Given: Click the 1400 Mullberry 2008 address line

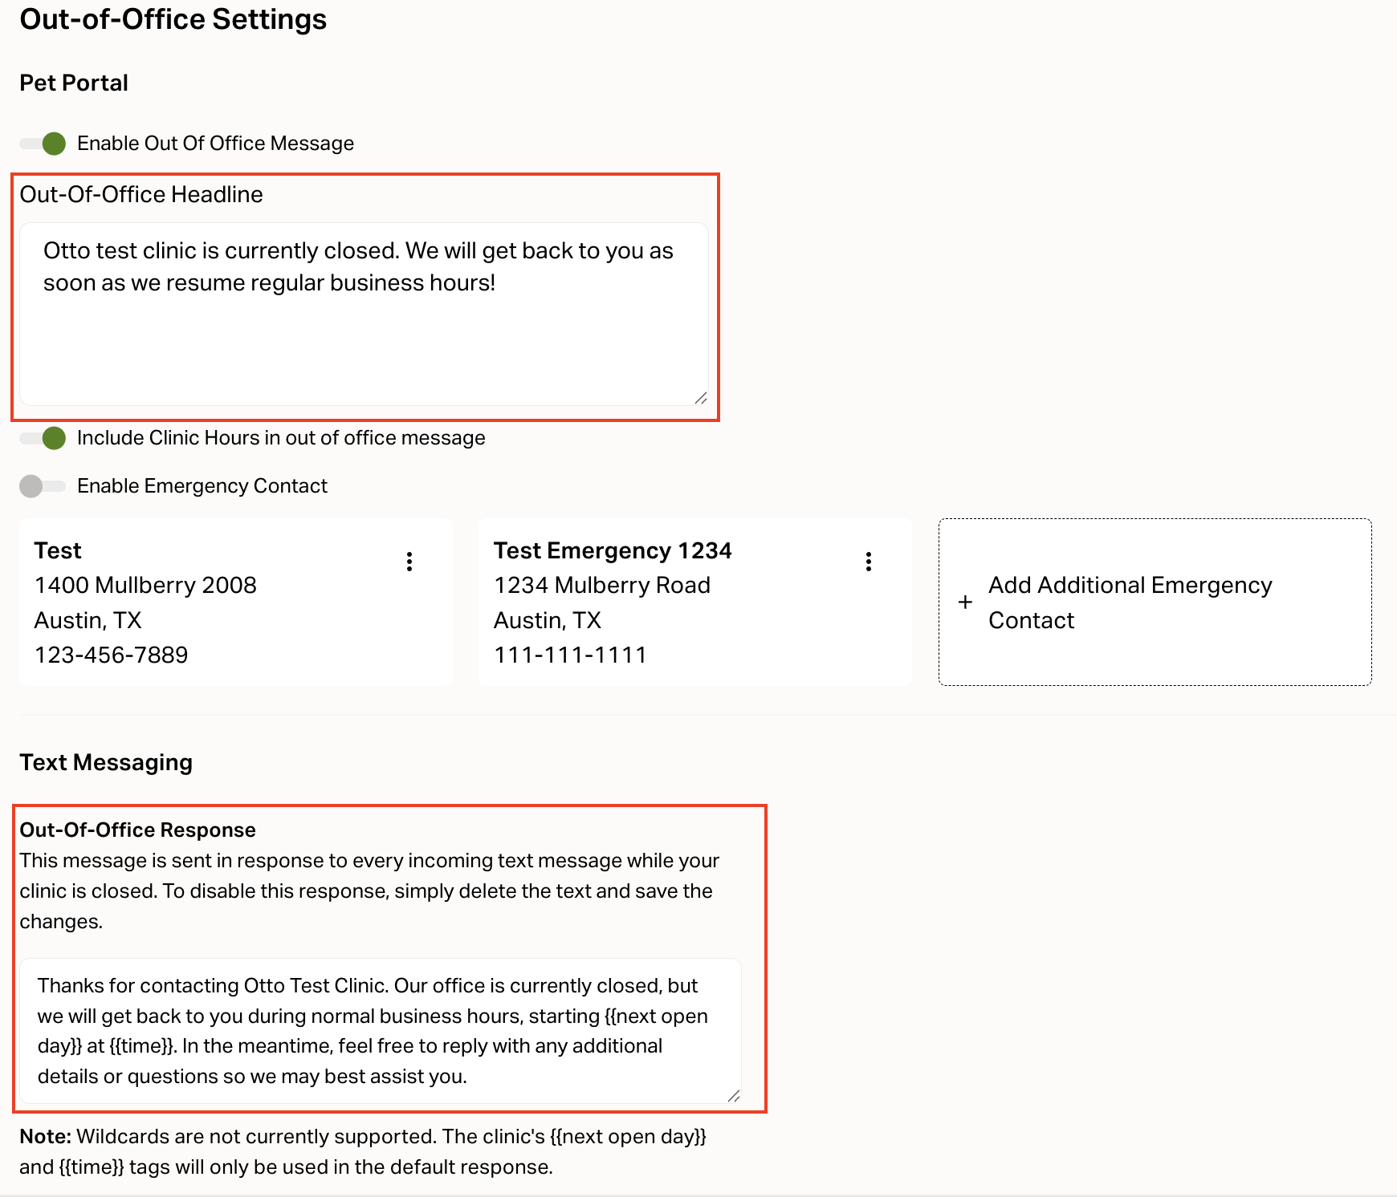Looking at the screenshot, I should tap(145, 586).
